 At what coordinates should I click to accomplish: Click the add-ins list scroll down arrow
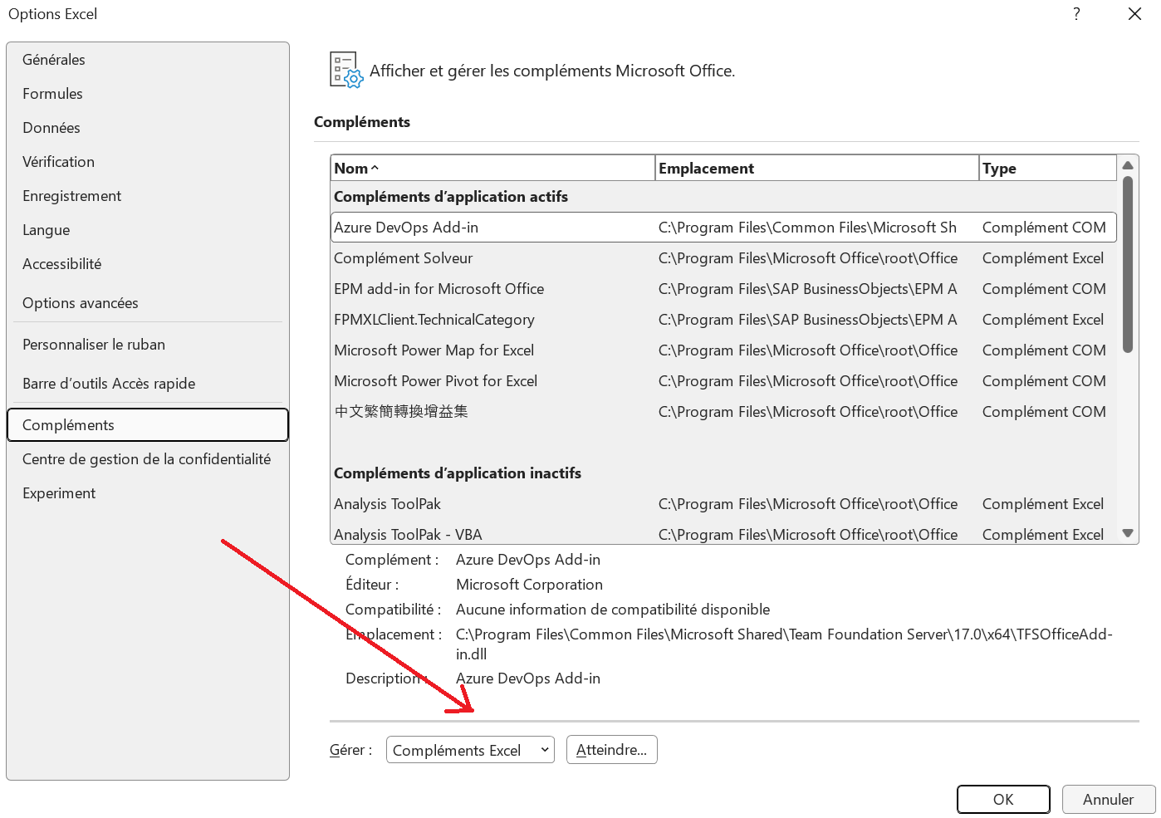pyautogui.click(x=1128, y=533)
